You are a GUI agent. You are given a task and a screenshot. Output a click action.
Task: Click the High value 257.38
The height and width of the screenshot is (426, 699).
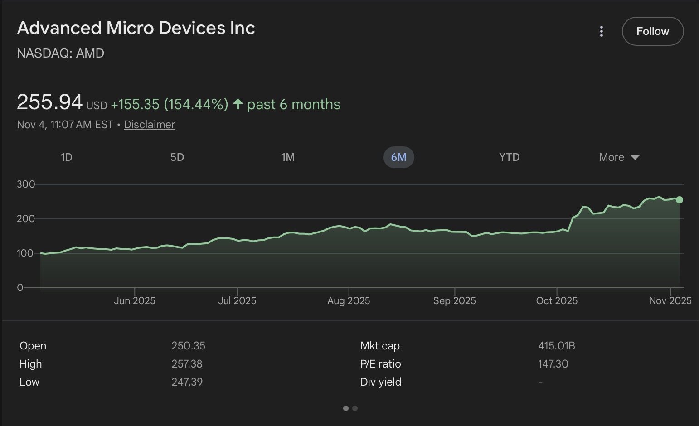coord(187,364)
